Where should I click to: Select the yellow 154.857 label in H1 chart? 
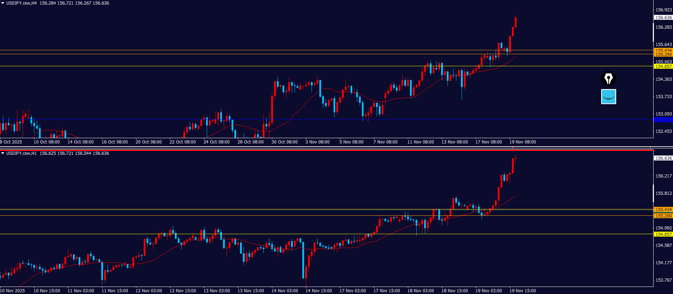point(663,234)
